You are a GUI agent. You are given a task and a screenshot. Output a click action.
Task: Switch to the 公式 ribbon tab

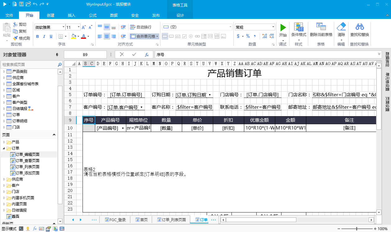point(93,15)
